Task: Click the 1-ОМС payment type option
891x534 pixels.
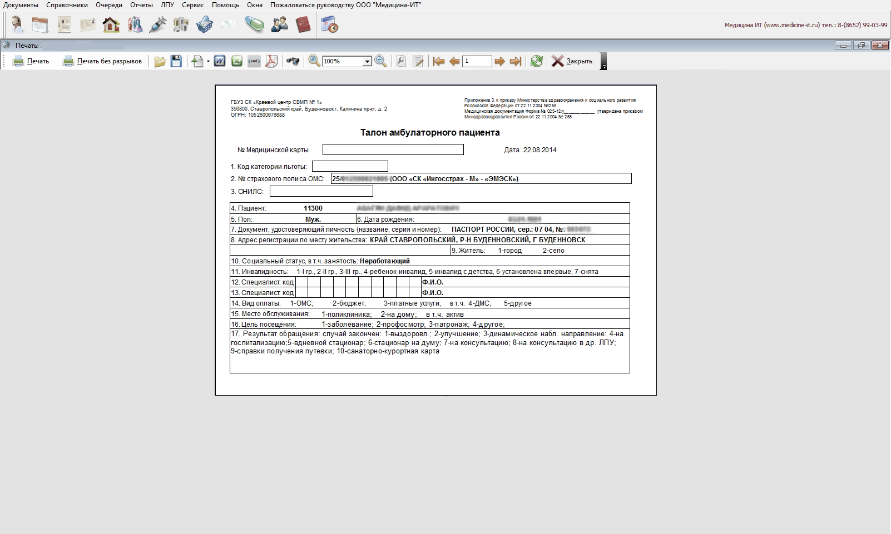Action: click(301, 303)
